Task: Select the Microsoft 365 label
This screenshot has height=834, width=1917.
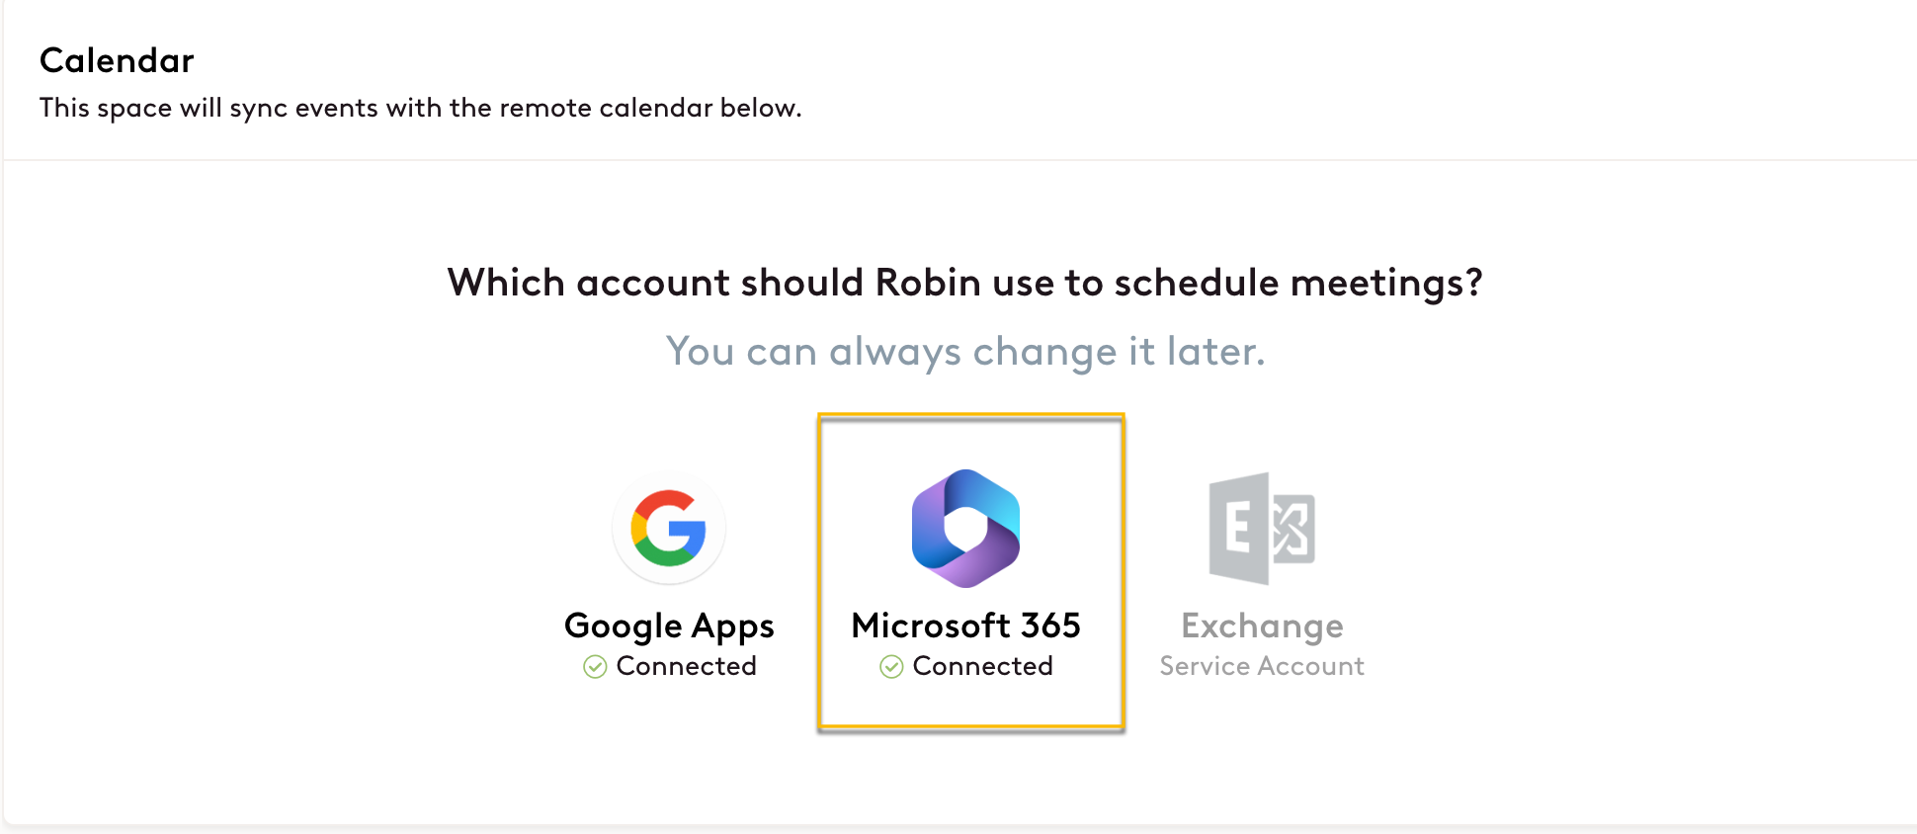Action: coord(965,625)
